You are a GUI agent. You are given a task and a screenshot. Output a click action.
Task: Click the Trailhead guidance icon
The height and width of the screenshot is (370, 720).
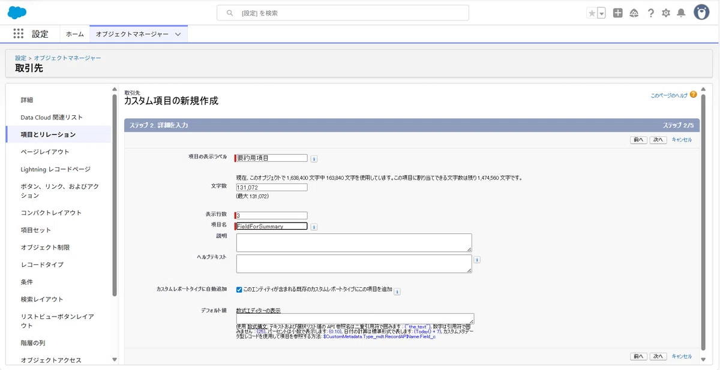pos(634,13)
